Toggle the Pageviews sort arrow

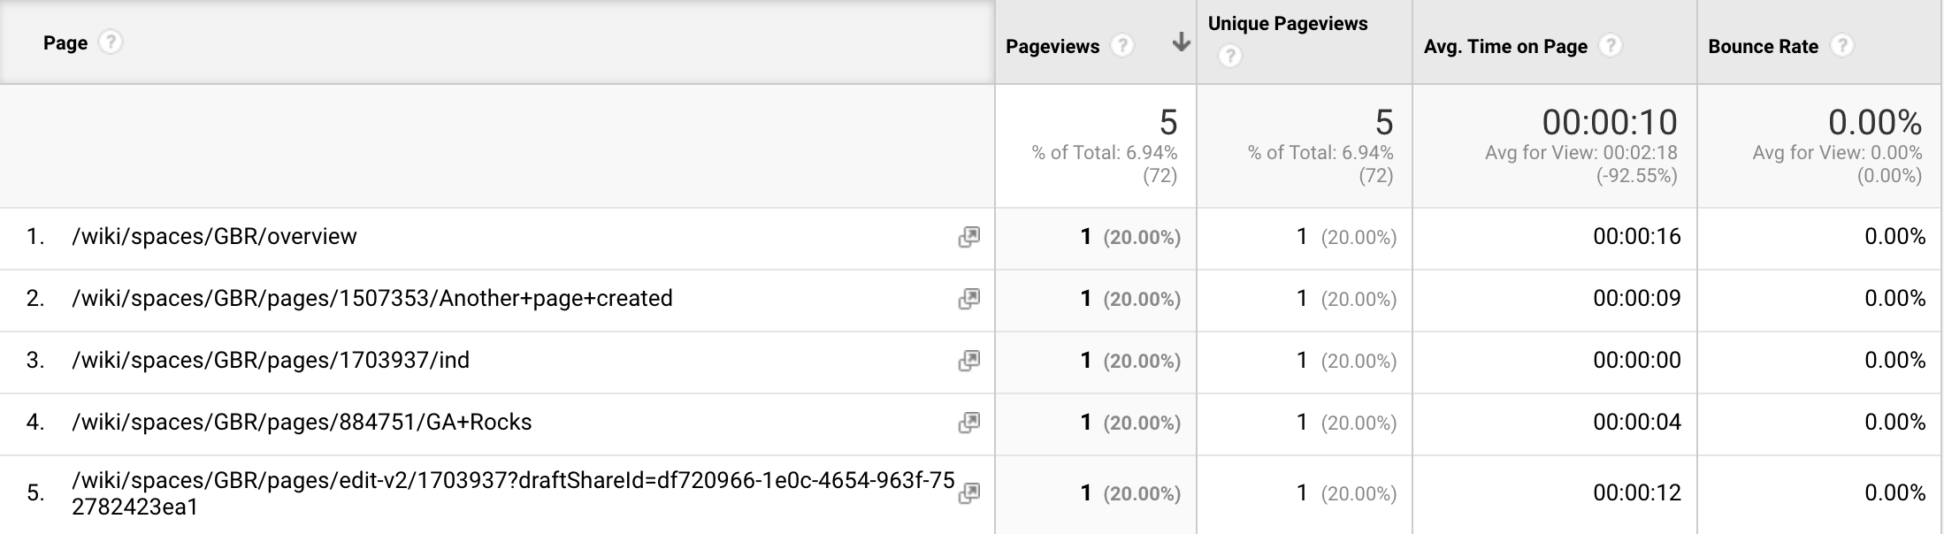click(x=1180, y=43)
